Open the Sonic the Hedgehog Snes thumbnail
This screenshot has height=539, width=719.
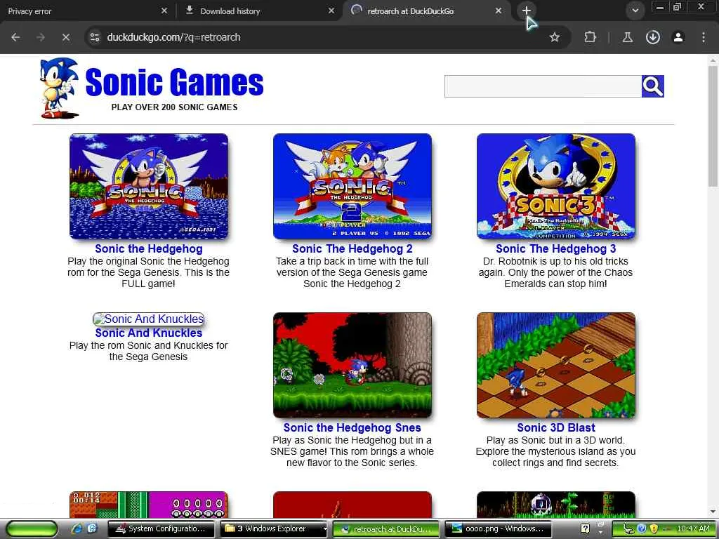coord(352,365)
